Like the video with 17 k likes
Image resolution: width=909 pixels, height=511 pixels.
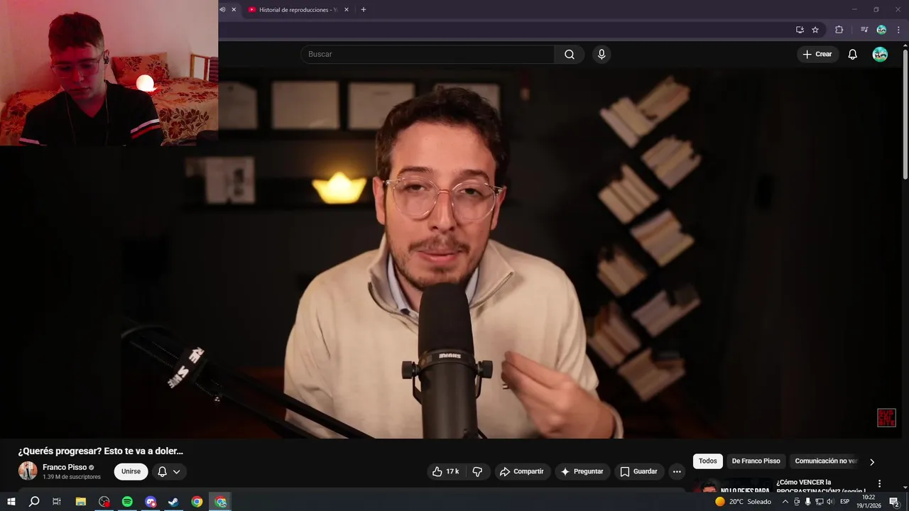point(446,471)
